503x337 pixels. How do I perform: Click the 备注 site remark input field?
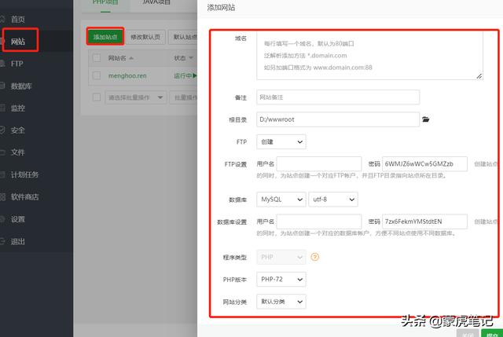coord(337,97)
